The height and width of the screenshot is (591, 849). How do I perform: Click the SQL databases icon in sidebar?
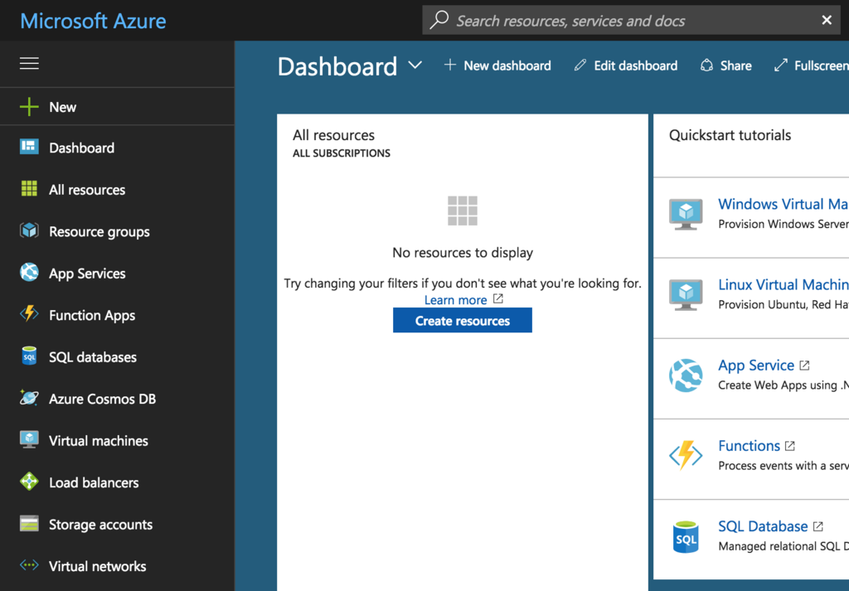pos(29,356)
